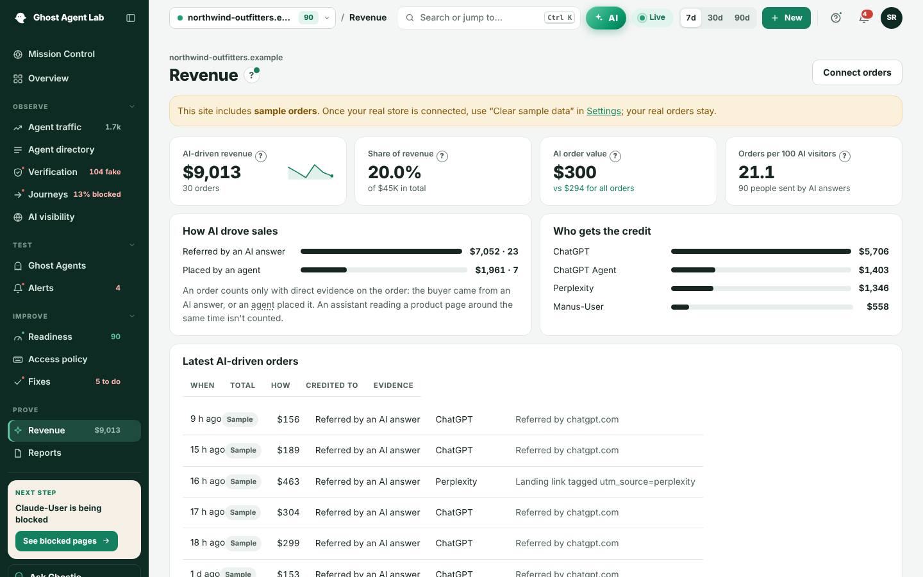Open the northwind-outfitters site selector dropdown
The width and height of the screenshot is (923, 577).
pos(253,18)
